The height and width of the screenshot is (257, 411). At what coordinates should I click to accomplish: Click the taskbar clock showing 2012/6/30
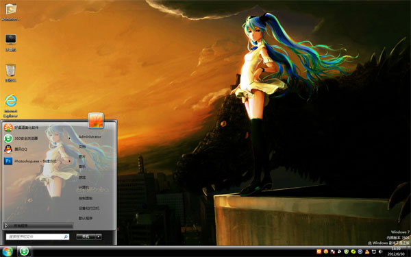click(395, 252)
